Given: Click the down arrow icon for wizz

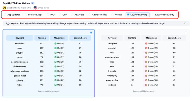Looking at the screenshot, I should click(x=146, y=53).
